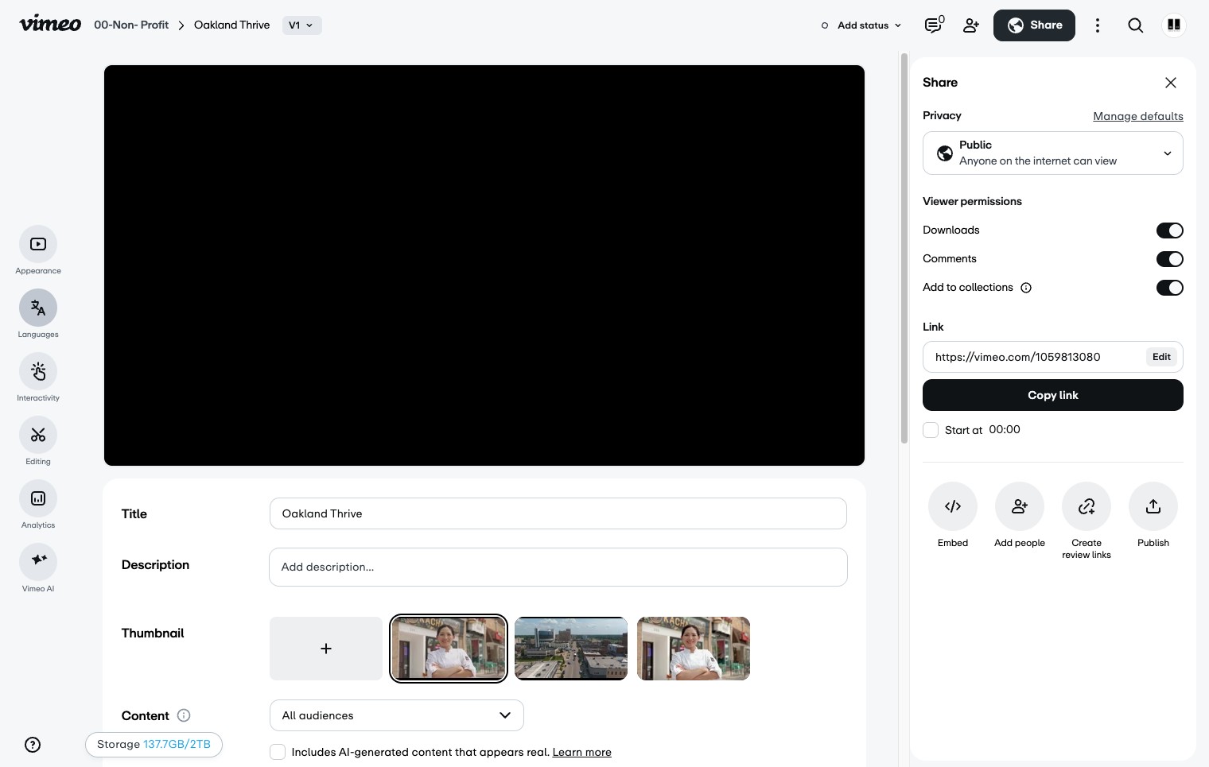This screenshot has height=767, width=1209.
Task: Toggle the Add to collections switch
Action: click(x=1170, y=288)
